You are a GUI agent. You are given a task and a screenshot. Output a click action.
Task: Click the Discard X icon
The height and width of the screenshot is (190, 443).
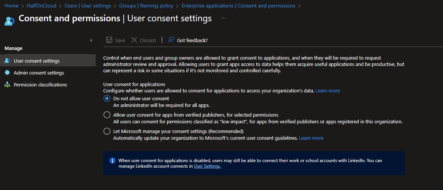coord(134,40)
